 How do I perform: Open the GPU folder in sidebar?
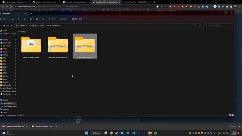coord(5,58)
